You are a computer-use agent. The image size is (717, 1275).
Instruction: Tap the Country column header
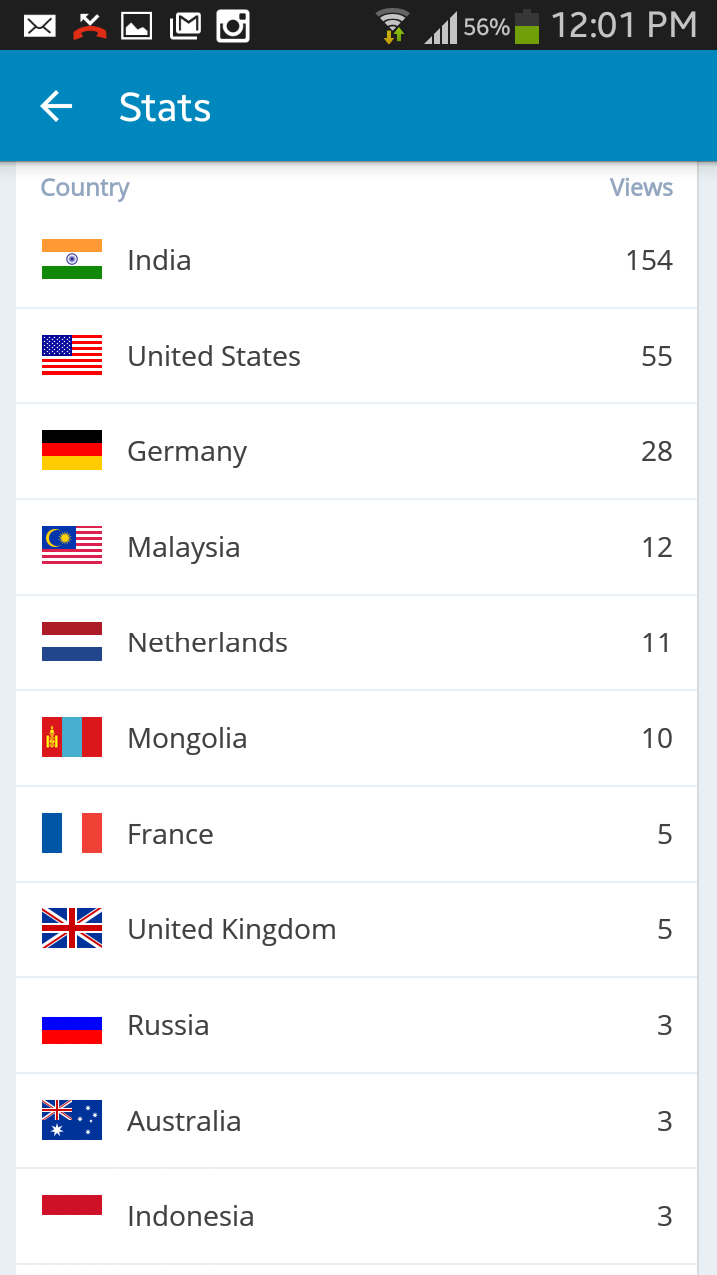[x=85, y=188]
